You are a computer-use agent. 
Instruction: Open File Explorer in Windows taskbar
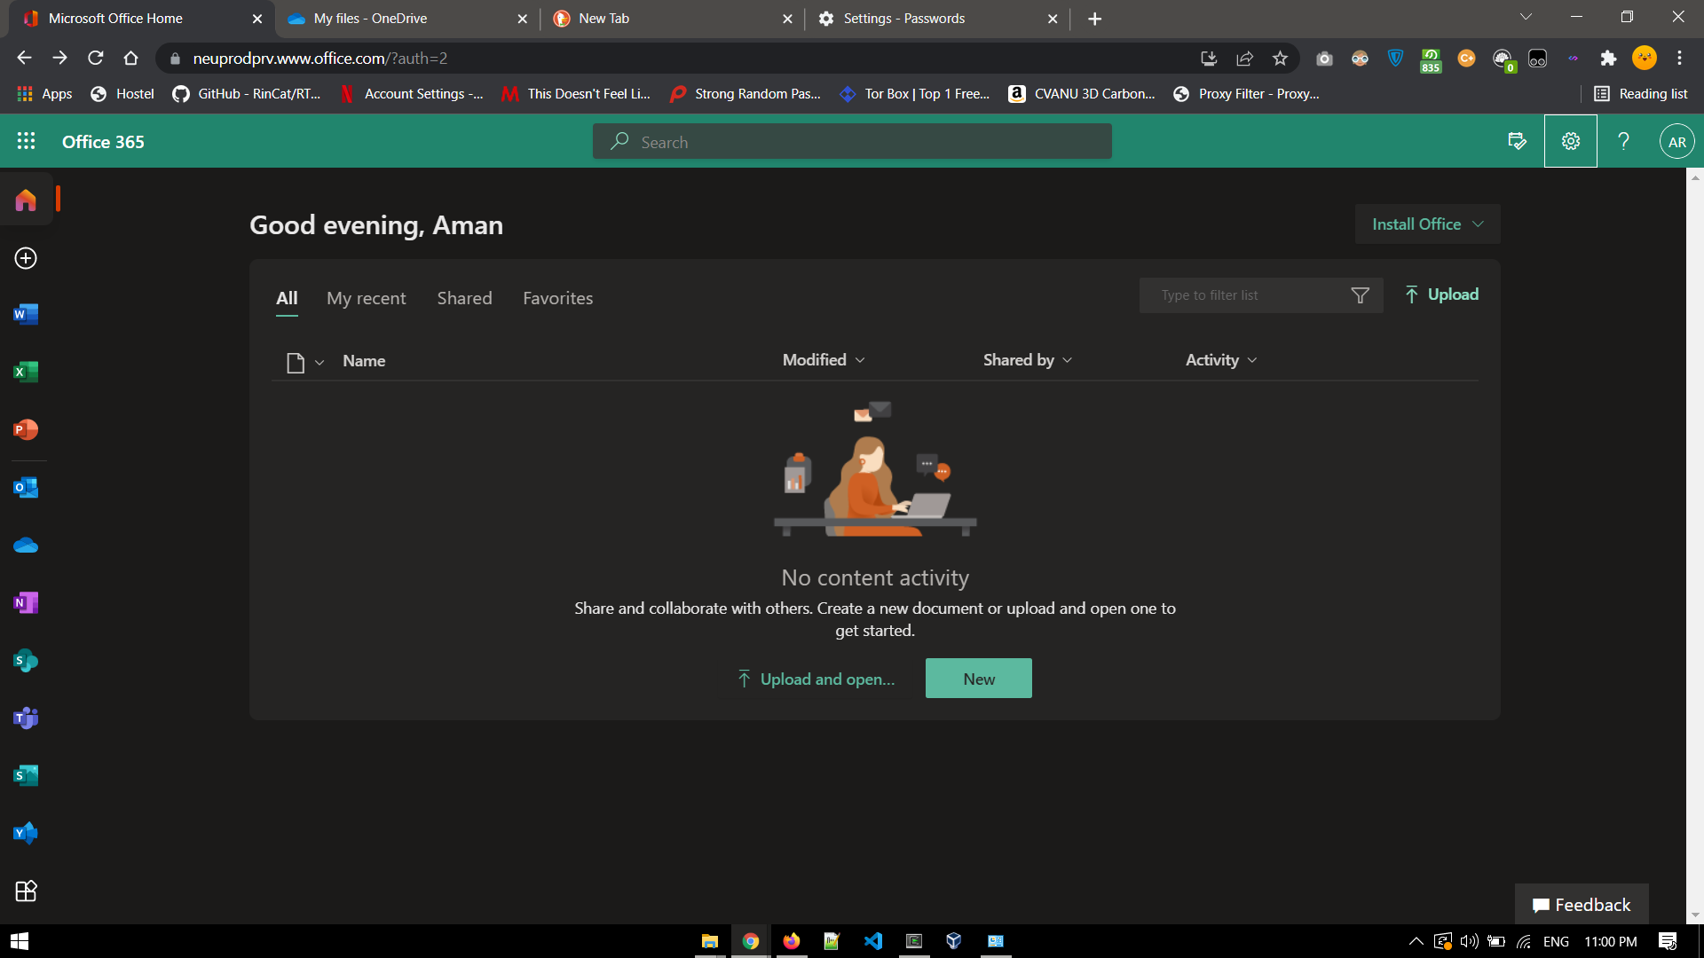709,941
